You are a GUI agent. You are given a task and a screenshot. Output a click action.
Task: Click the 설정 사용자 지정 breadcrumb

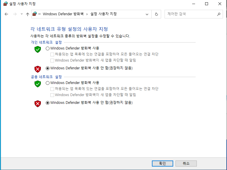click(103, 14)
